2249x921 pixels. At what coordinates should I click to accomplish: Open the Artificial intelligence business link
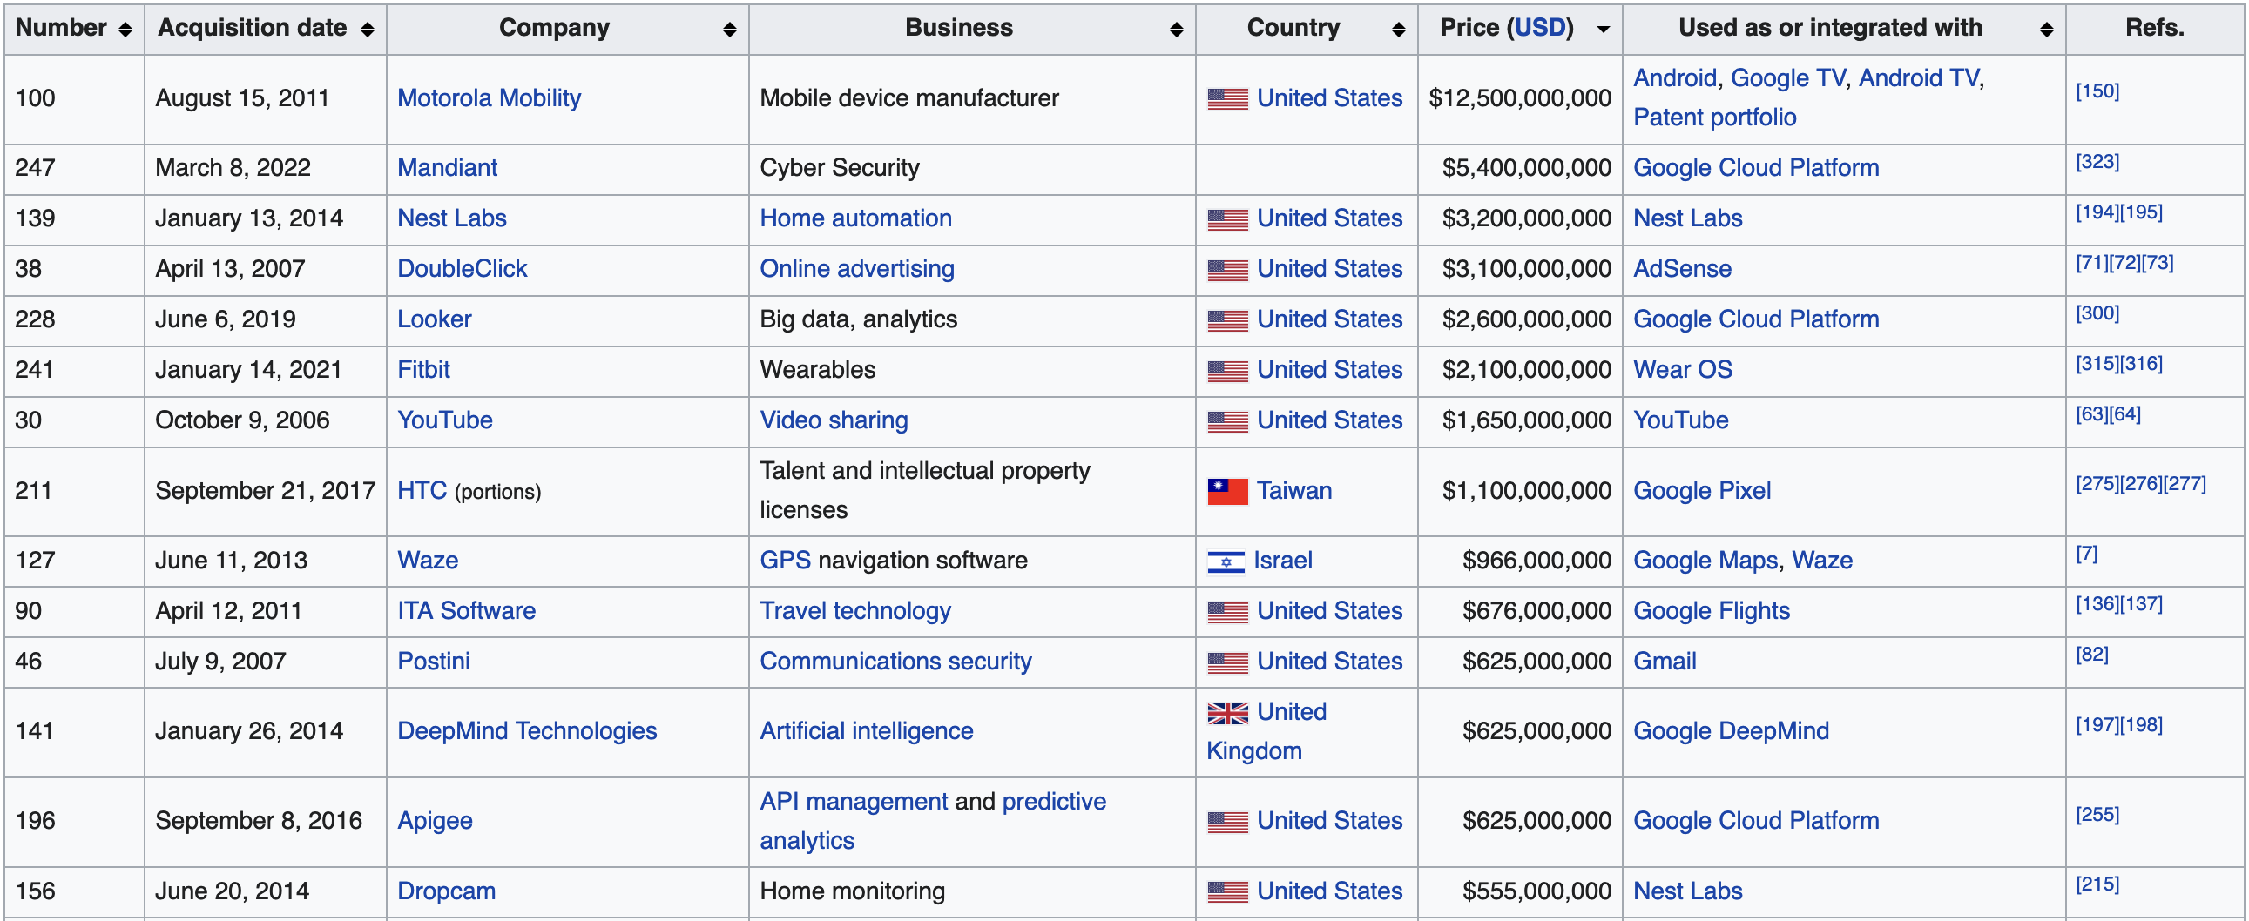point(867,731)
